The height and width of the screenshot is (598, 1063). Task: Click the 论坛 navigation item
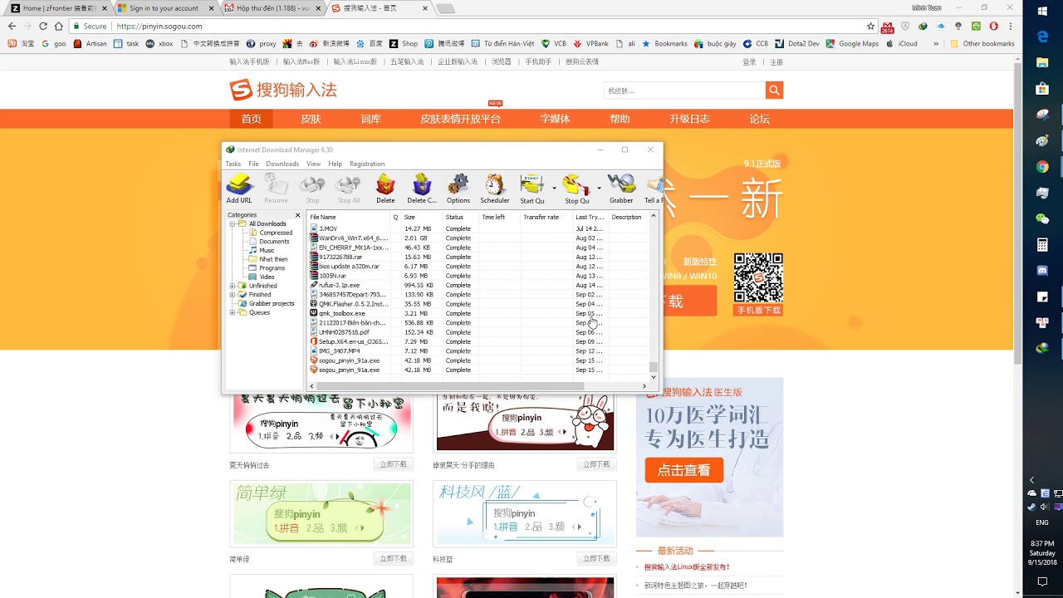760,119
